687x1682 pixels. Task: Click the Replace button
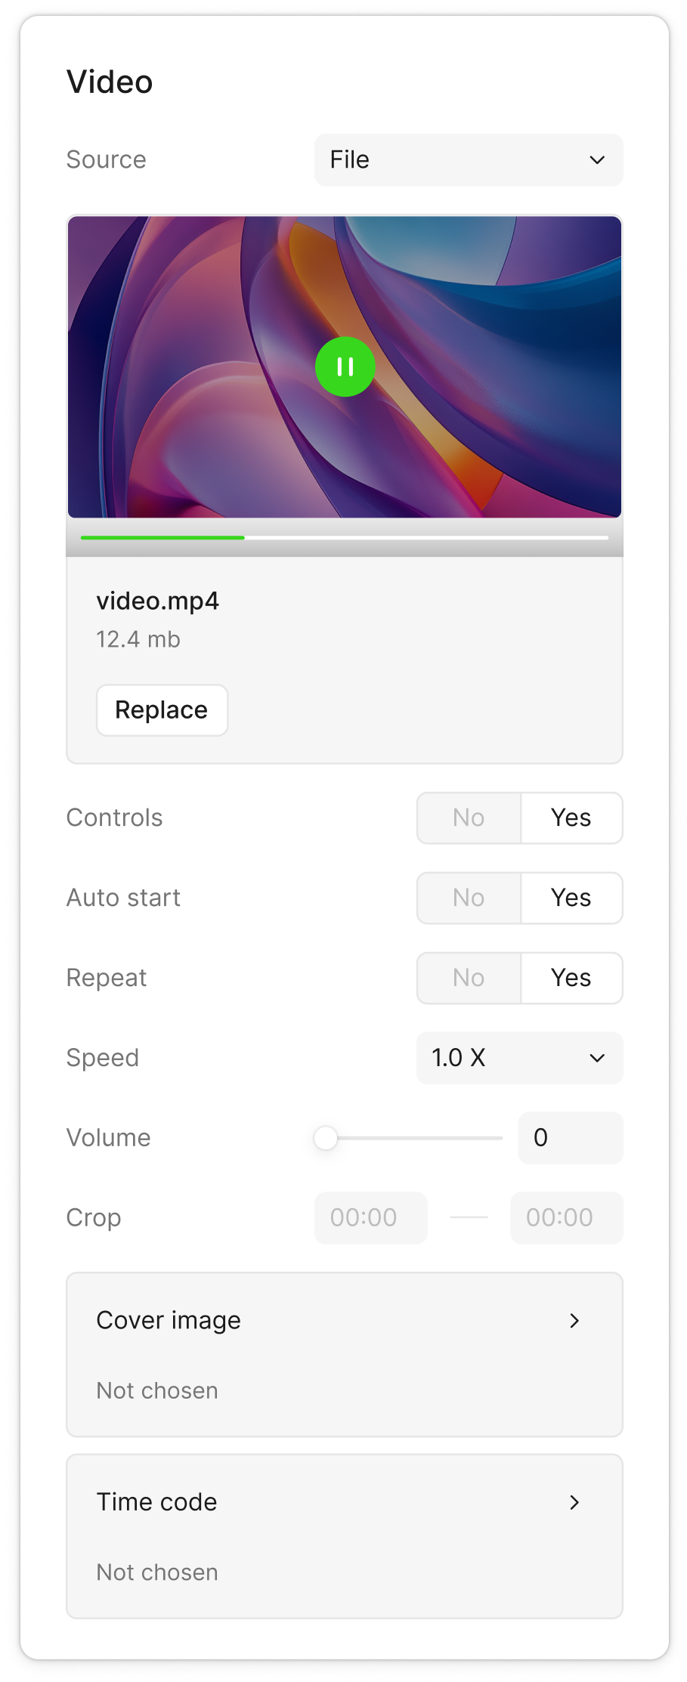[162, 710]
